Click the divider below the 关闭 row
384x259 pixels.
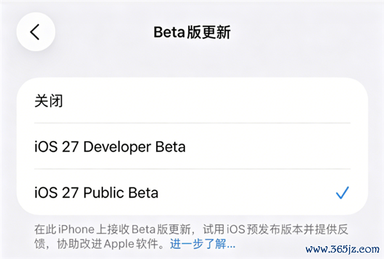pos(192,123)
